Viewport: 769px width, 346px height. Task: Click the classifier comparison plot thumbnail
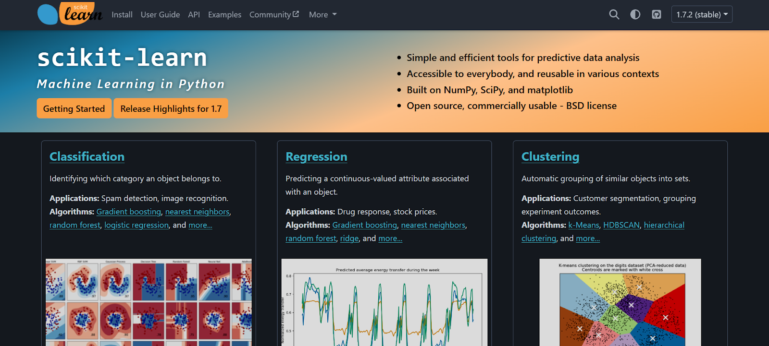[x=149, y=302]
